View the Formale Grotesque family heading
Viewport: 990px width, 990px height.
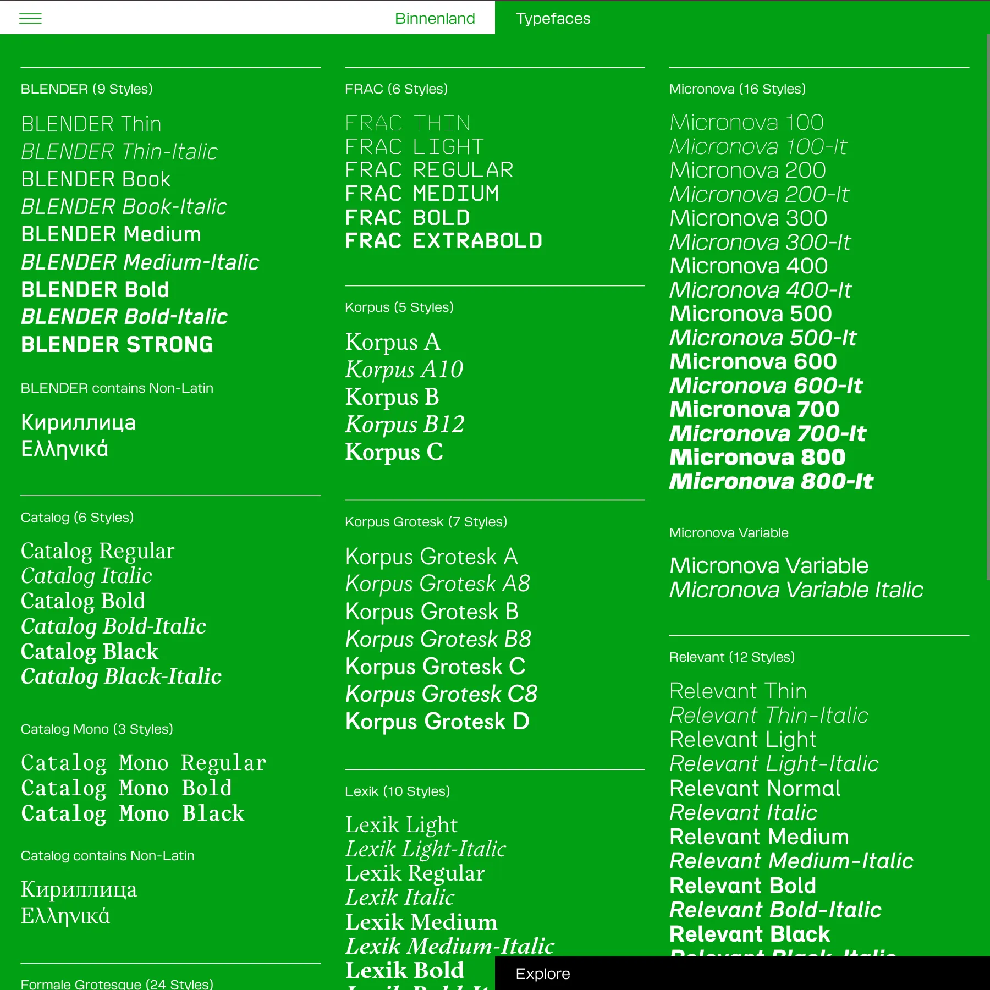coord(117,984)
